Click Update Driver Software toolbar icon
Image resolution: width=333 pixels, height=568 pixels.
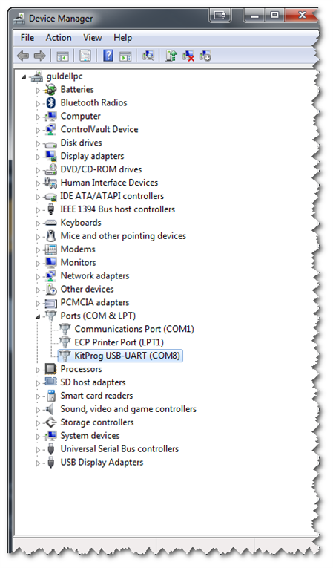click(x=171, y=56)
